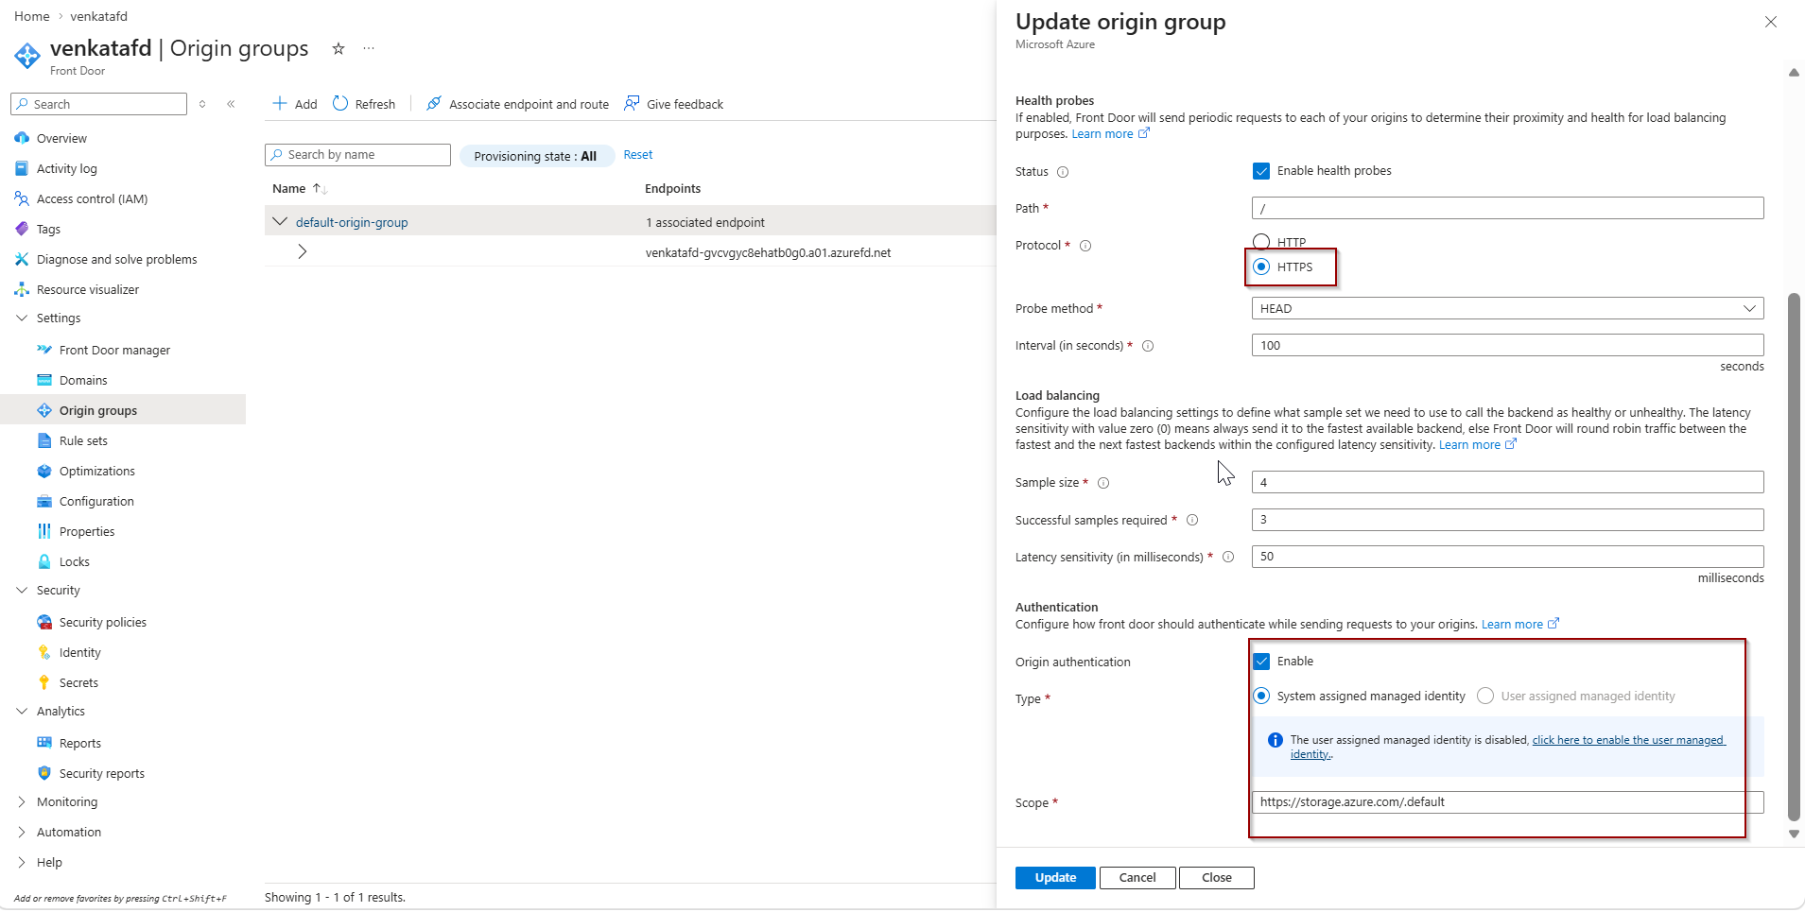
Task: Click the Cancel button
Action: coord(1137,878)
